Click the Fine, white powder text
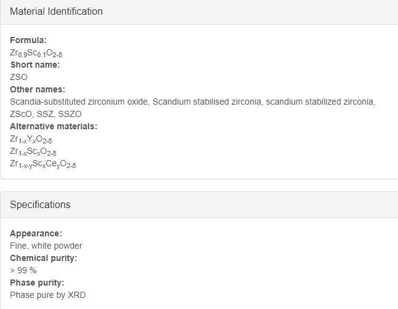The height and width of the screenshot is (309, 398). point(46,246)
